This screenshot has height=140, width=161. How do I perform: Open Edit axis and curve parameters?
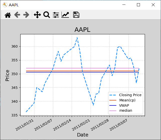[65, 15]
